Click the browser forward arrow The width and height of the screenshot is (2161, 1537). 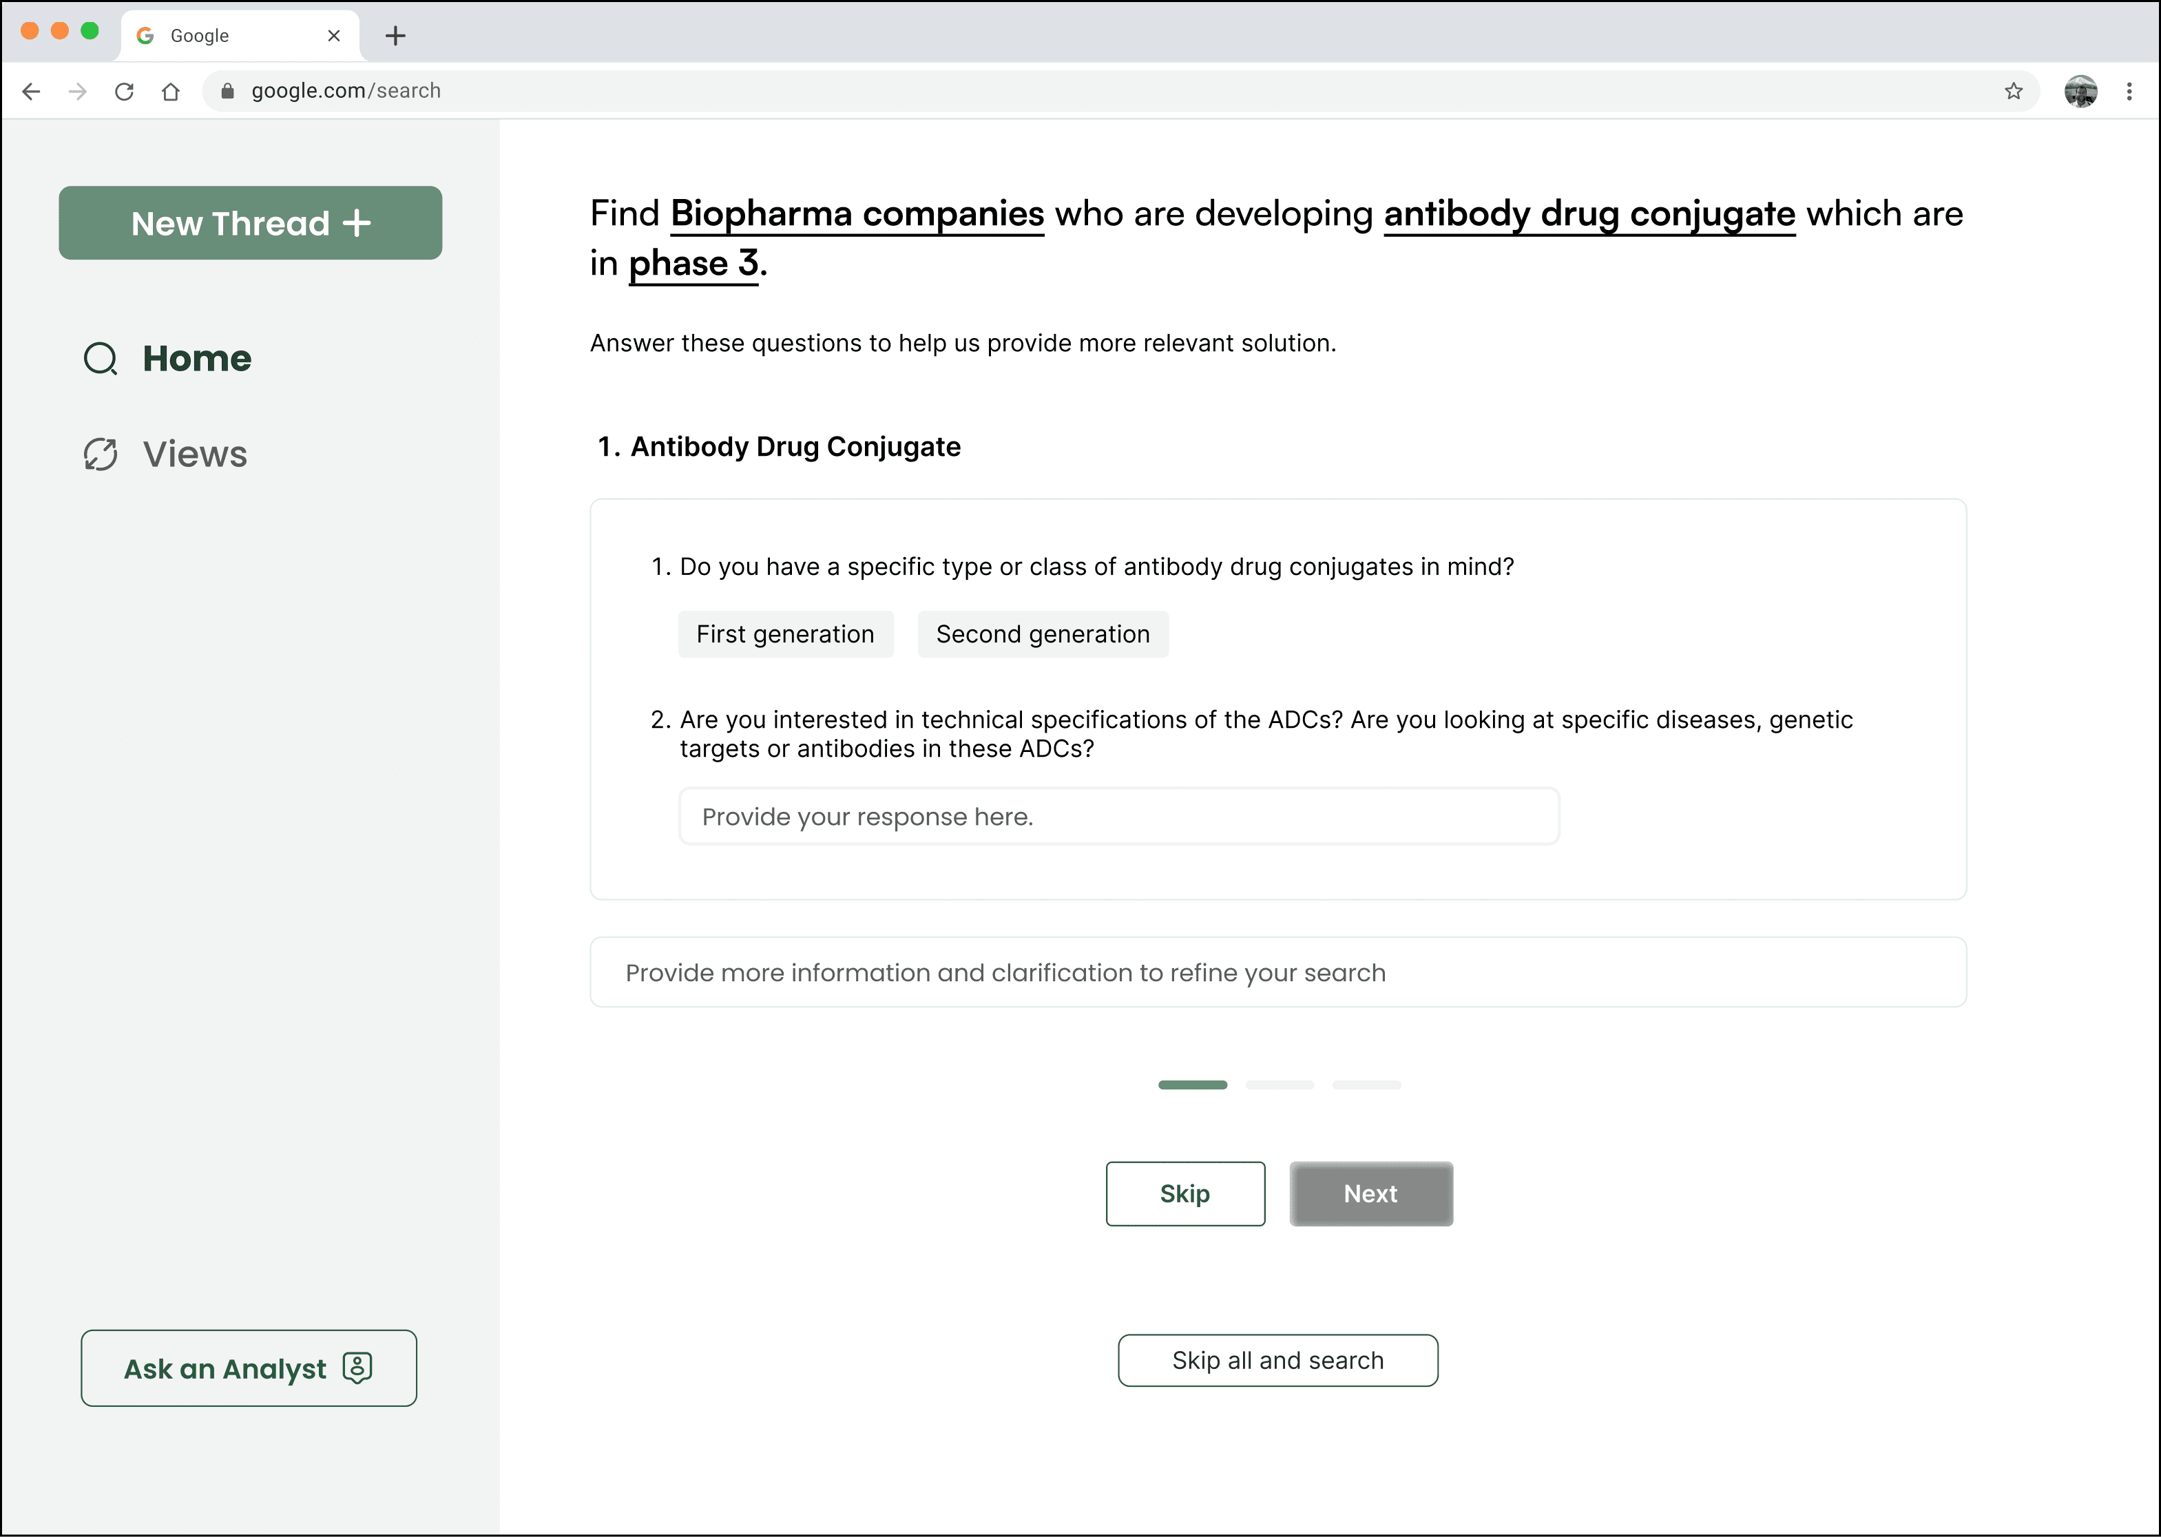[x=78, y=91]
